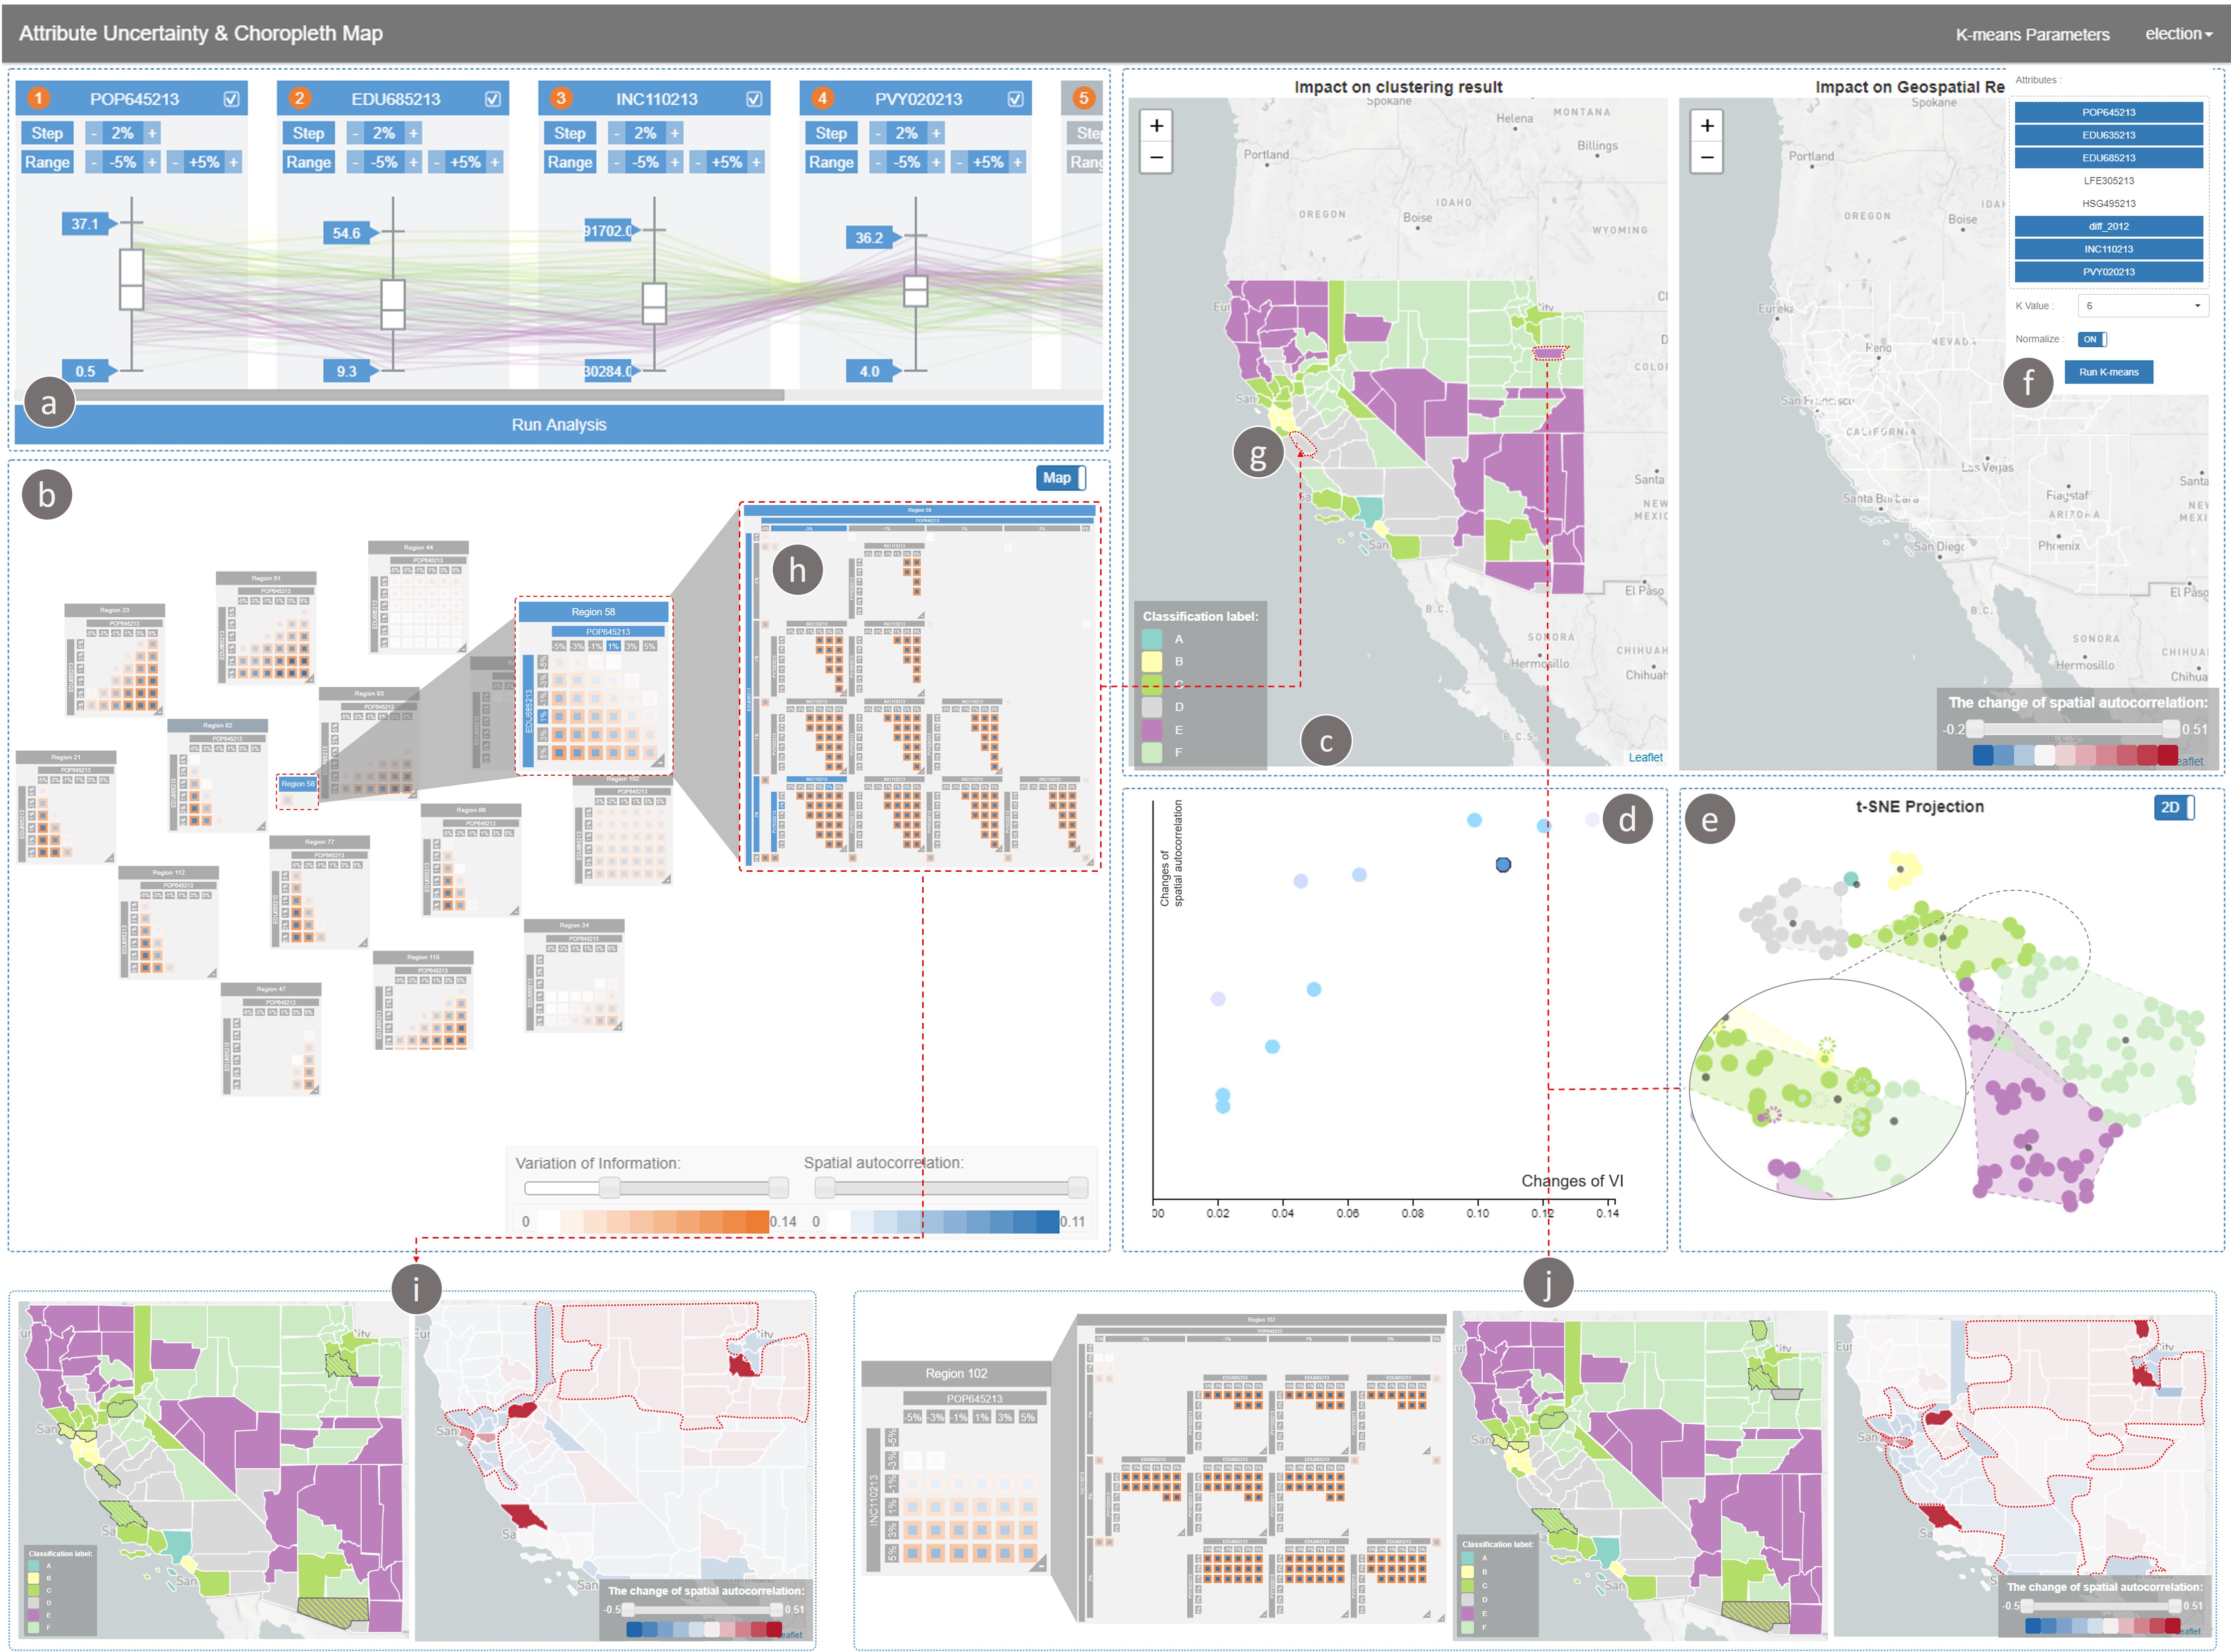Select LFE305213 in the Attributes list
2231x1652 pixels.
pyautogui.click(x=2108, y=181)
